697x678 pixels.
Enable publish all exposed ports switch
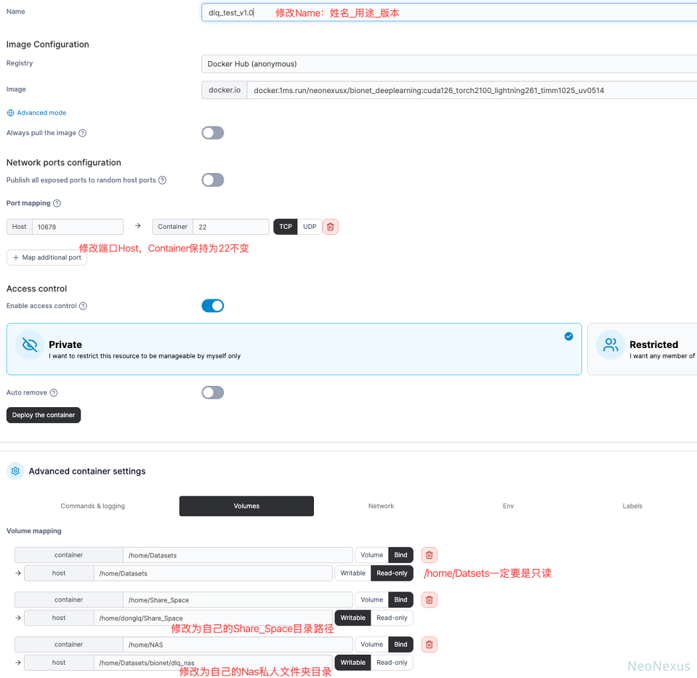(213, 180)
